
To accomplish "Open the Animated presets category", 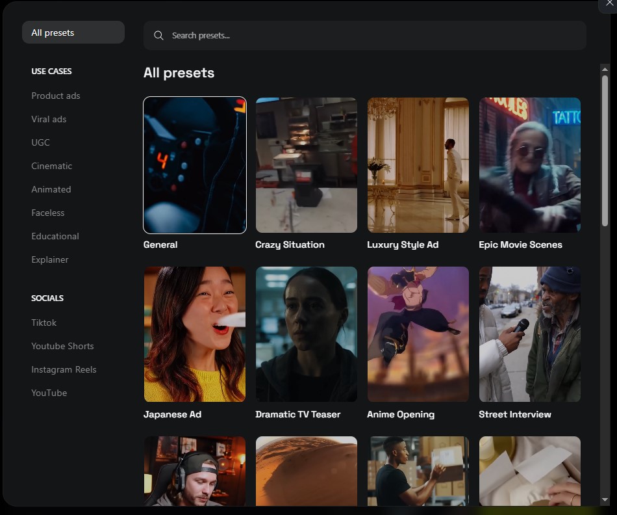I will click(x=51, y=189).
